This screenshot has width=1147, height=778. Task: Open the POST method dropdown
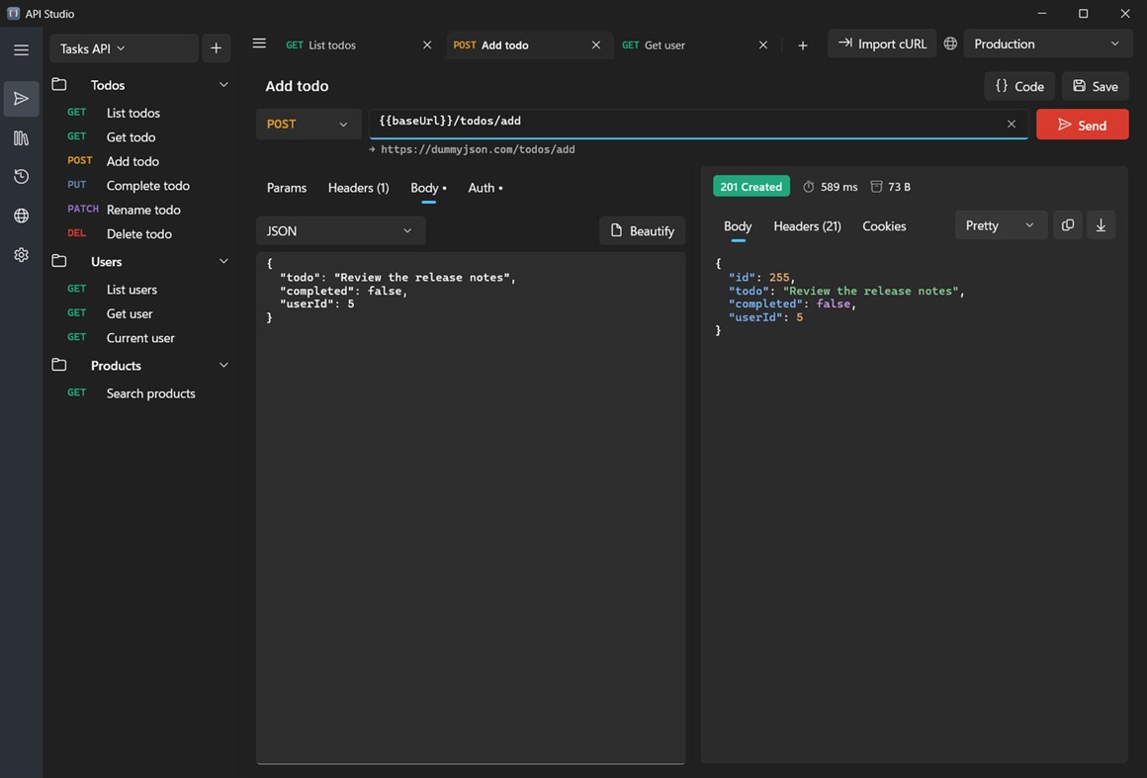(x=309, y=124)
